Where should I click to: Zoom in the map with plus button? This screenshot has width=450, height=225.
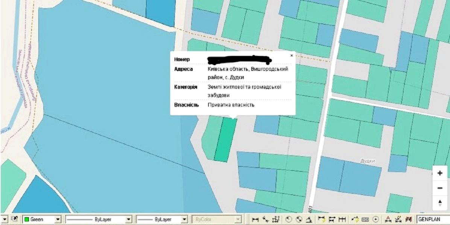(440, 173)
